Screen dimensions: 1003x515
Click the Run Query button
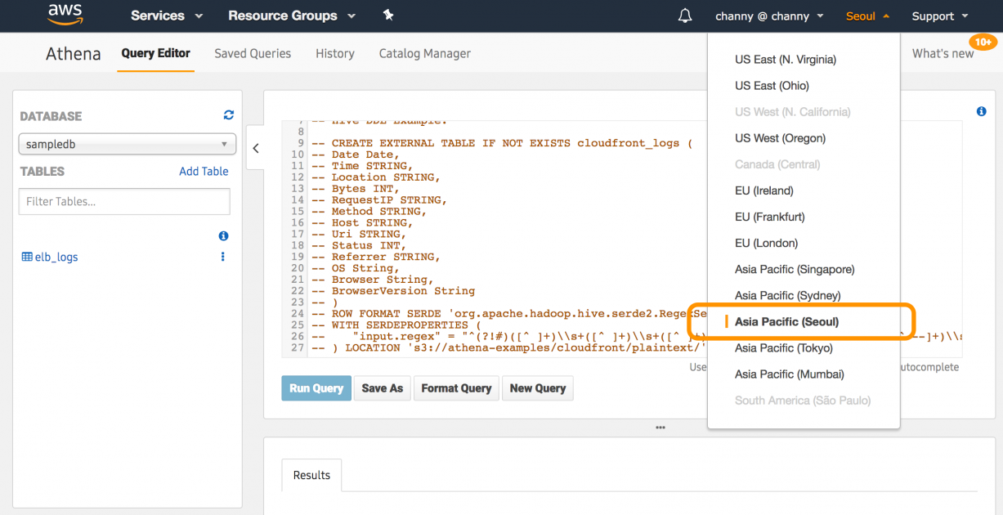point(316,387)
